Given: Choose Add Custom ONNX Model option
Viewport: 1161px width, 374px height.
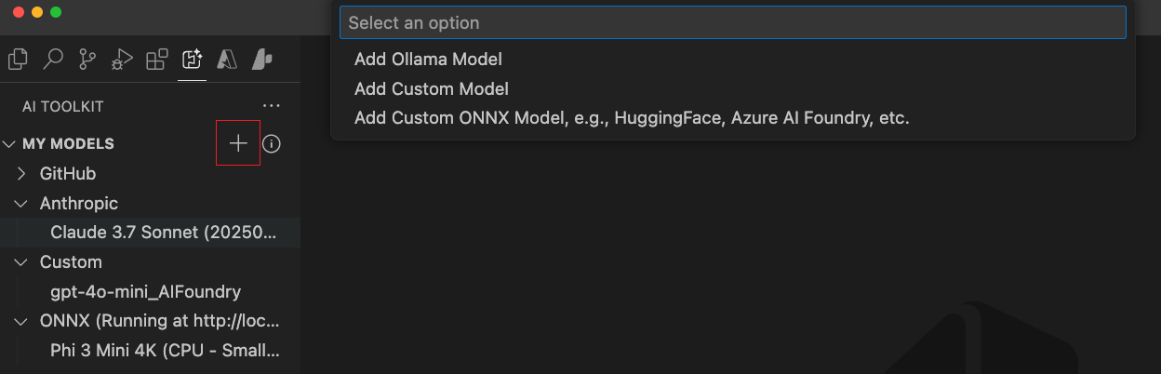Looking at the screenshot, I should (x=631, y=119).
